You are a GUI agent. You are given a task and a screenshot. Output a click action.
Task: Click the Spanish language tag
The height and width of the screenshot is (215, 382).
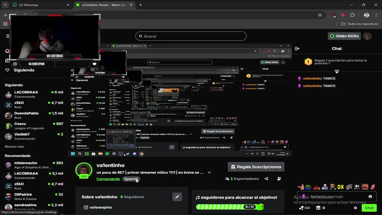pyautogui.click(x=131, y=179)
